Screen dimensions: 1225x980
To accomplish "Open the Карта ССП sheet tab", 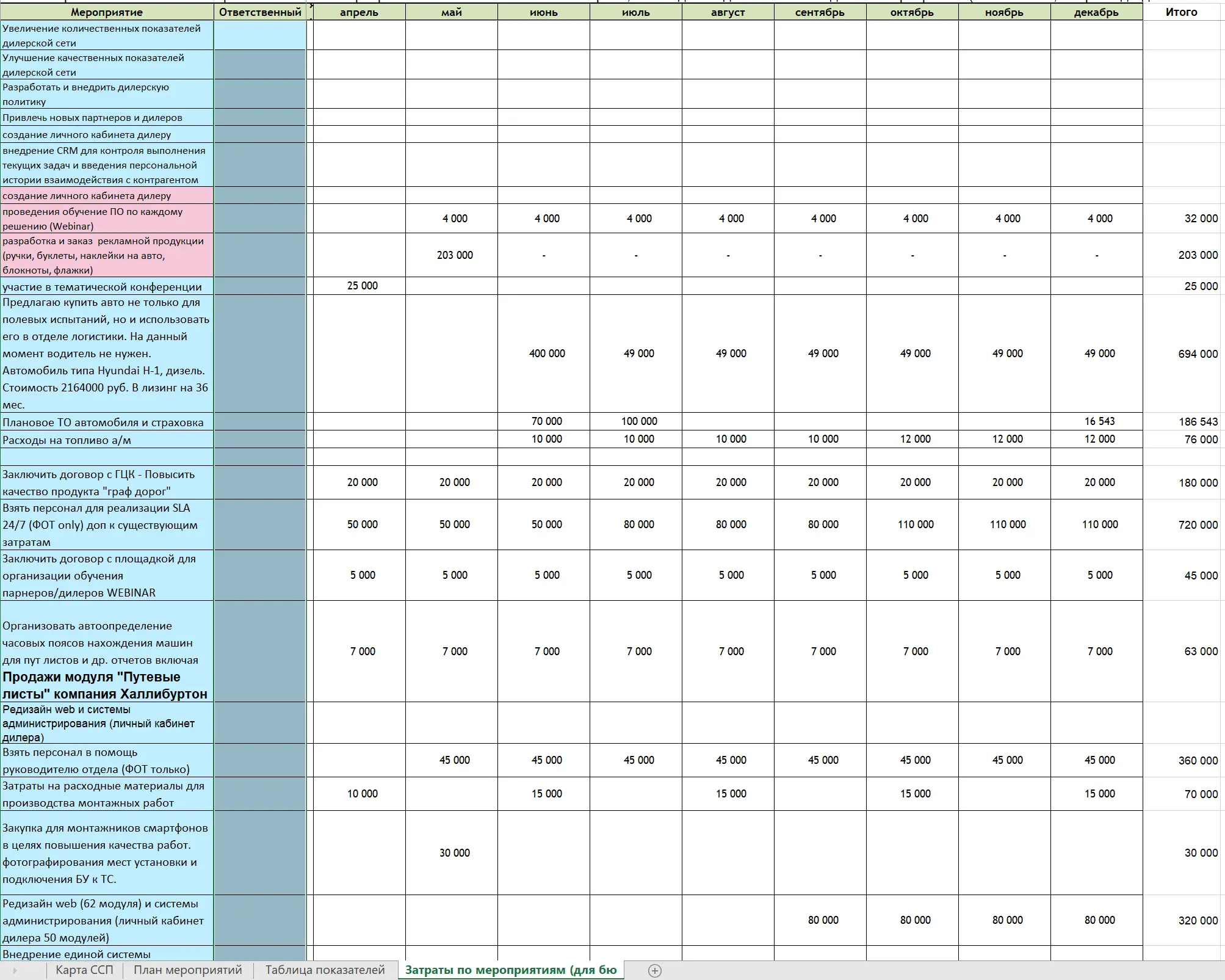I will click(x=84, y=970).
